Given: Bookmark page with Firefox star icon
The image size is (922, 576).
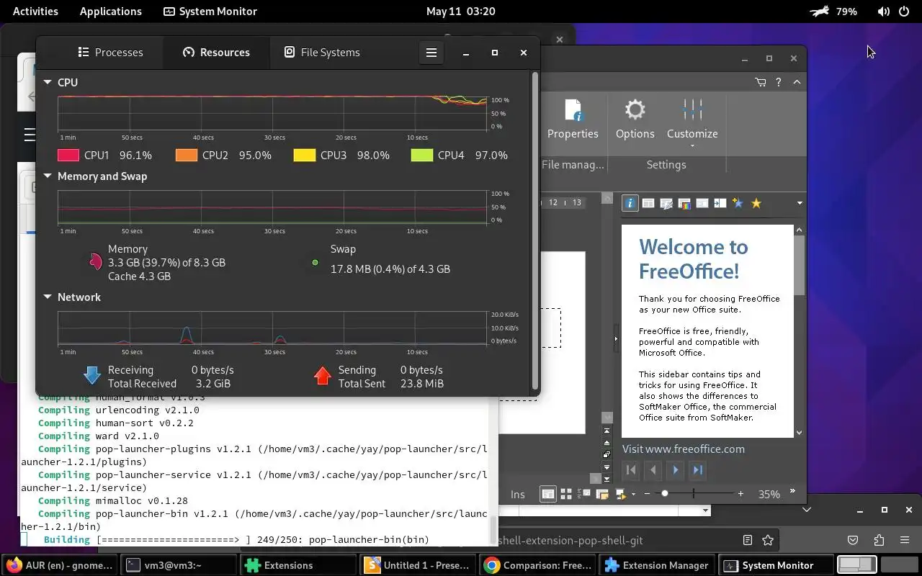Looking at the screenshot, I should pos(768,540).
